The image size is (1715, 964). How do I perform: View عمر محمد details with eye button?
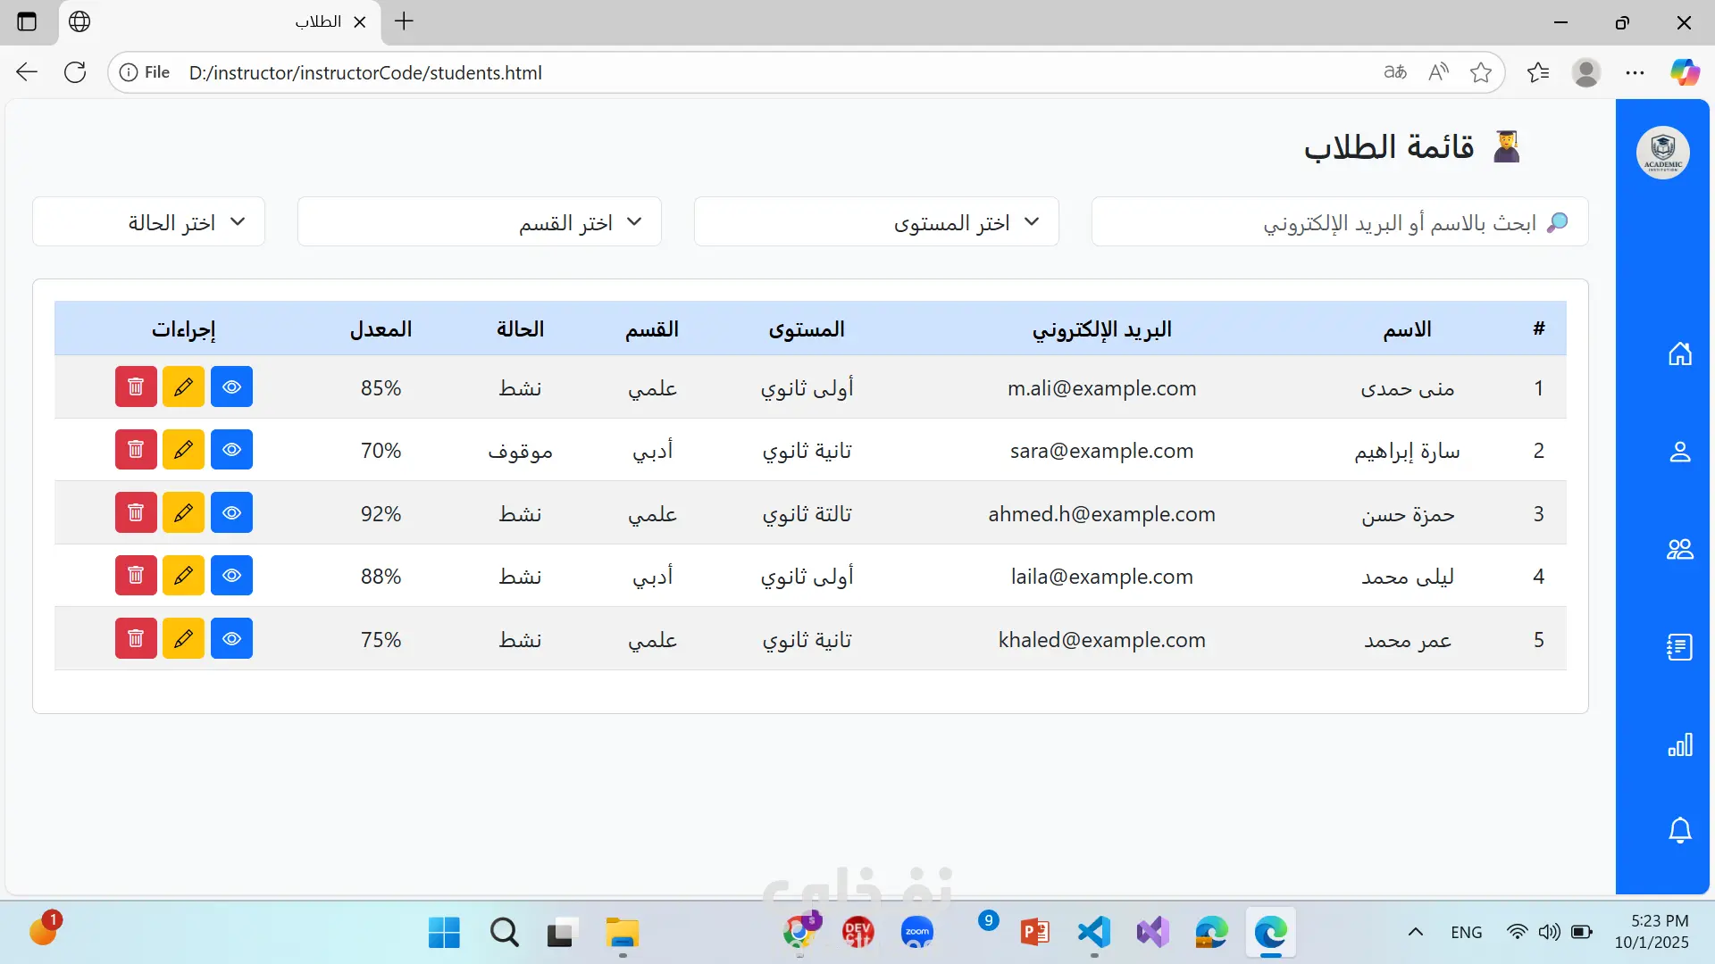click(x=231, y=639)
